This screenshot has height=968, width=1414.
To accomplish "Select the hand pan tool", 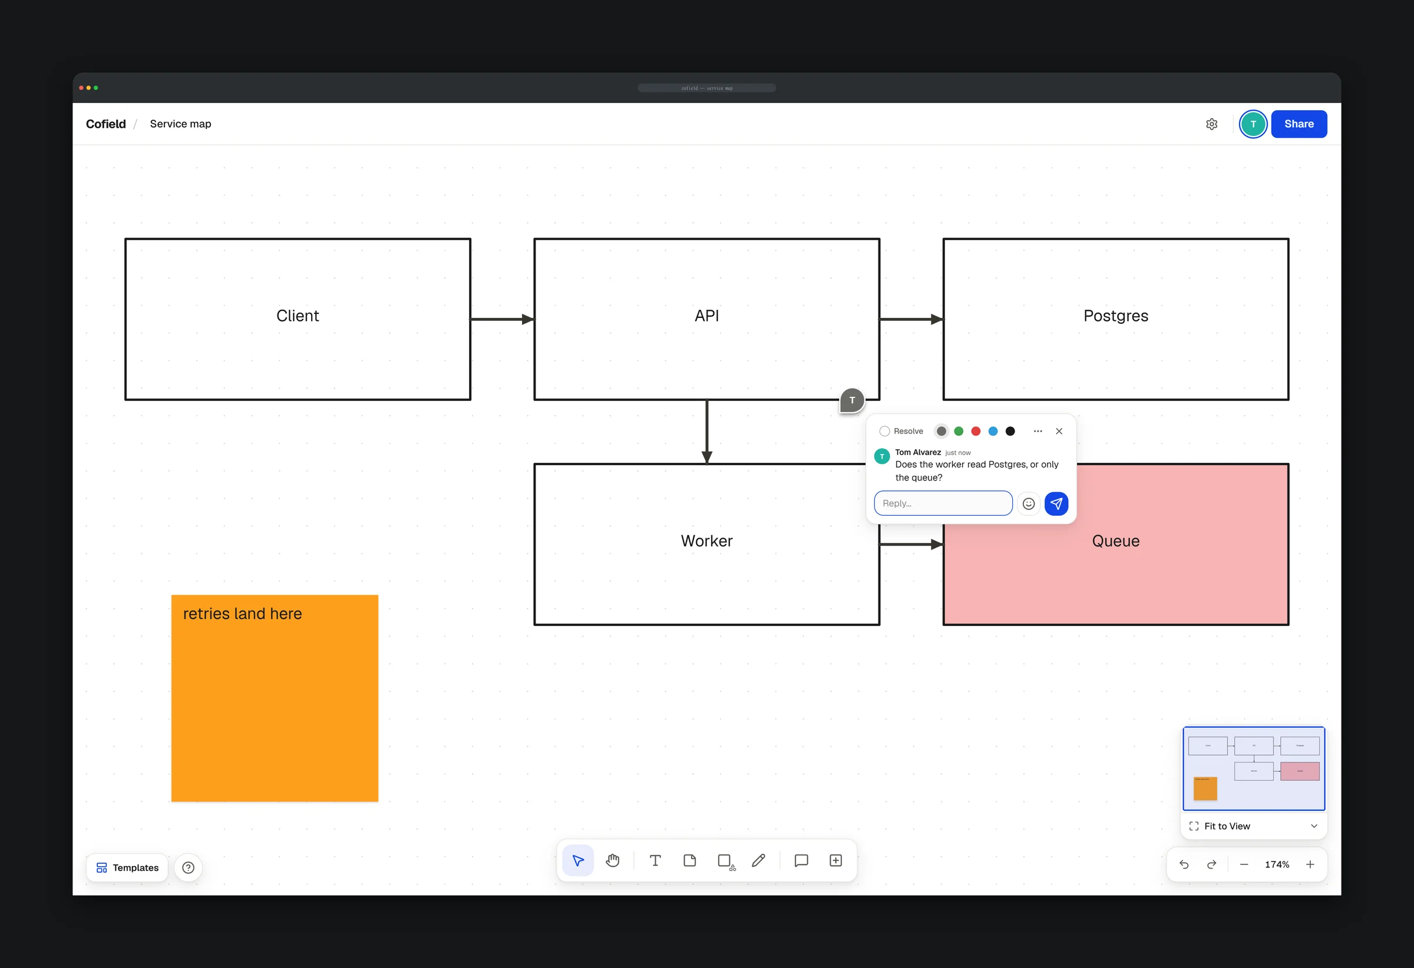I will [612, 860].
